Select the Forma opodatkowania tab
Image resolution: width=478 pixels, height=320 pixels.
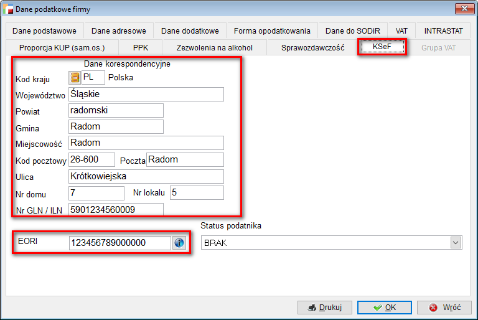(x=272, y=31)
